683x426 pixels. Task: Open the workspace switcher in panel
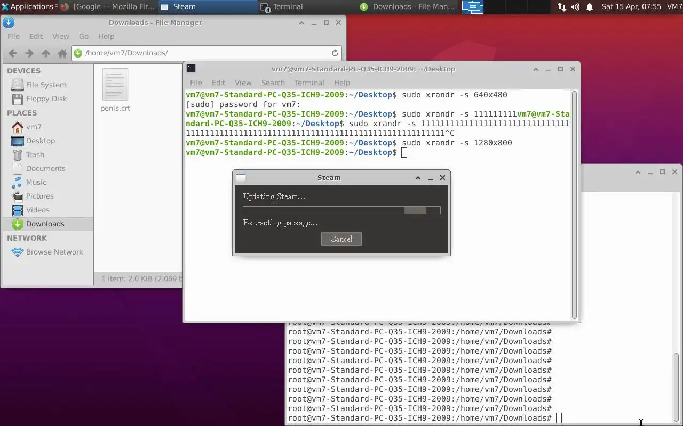coord(472,6)
